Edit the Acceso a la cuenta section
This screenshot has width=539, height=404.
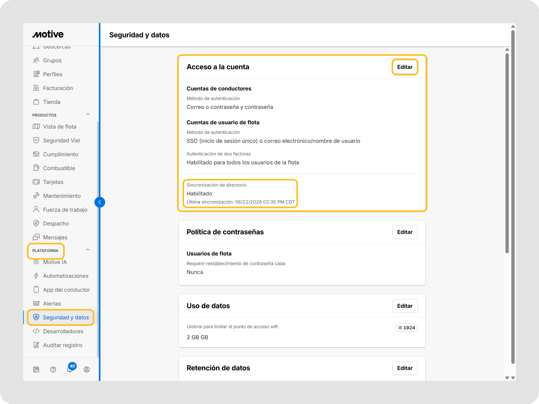[405, 67]
